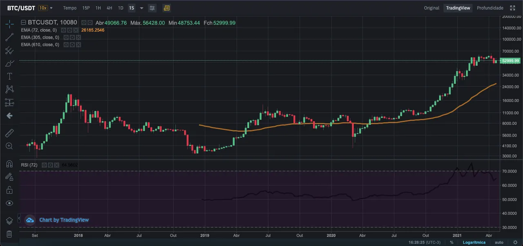This screenshot has height=246, width=523.
Task: Remove EMA 305 indicator X button
Action: 78,37
